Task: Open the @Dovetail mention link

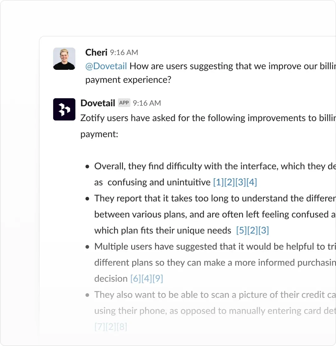Action: click(106, 66)
